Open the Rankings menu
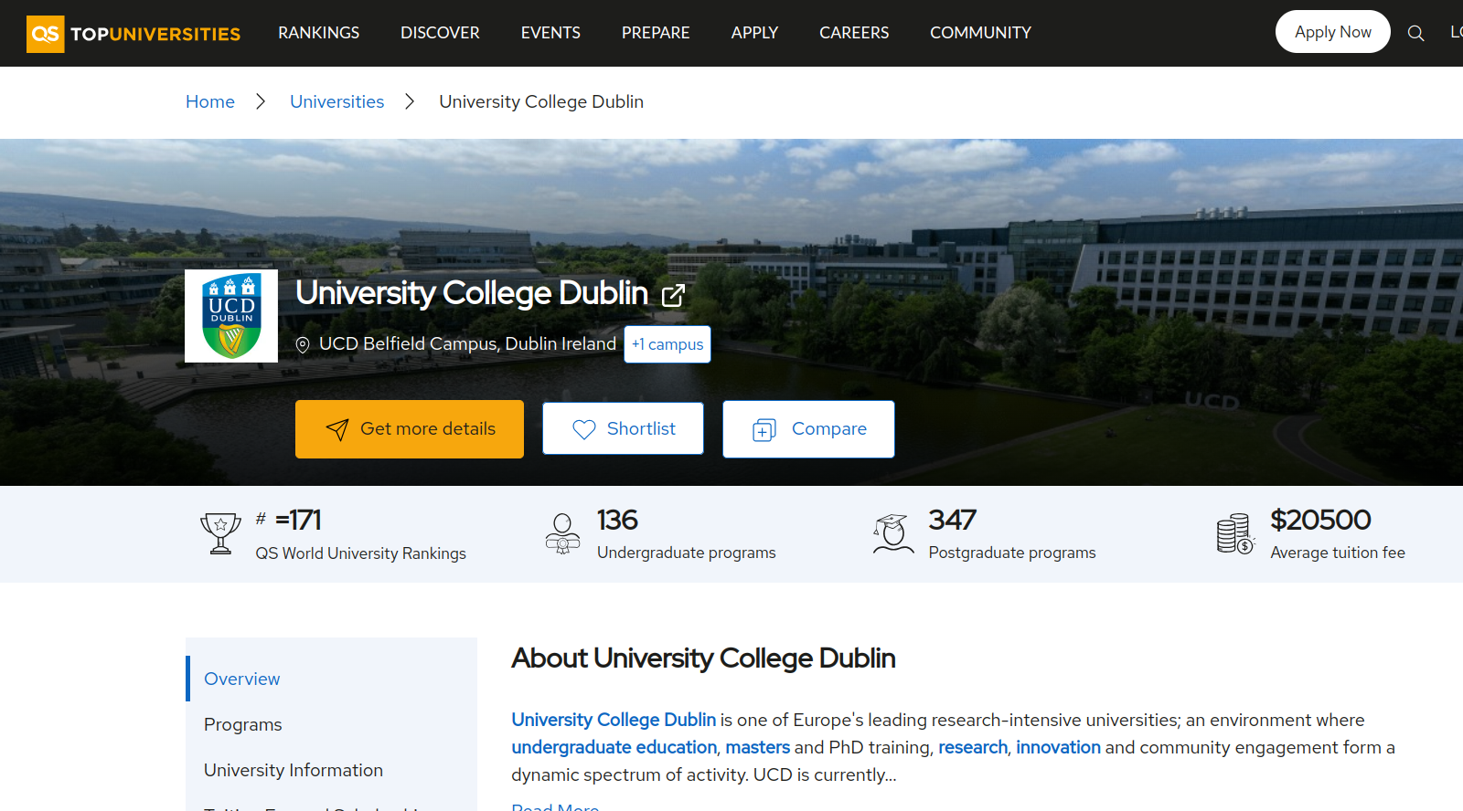This screenshot has height=811, width=1463. [x=319, y=33]
